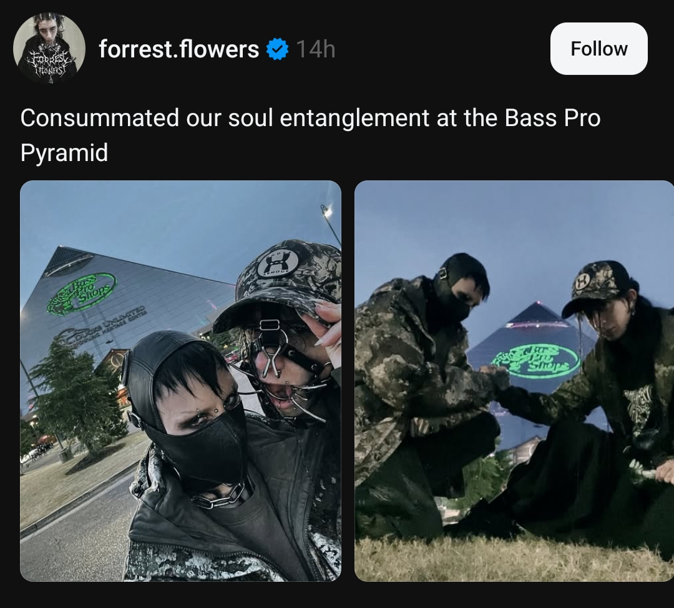Open the right crouching handshake photo
Viewport: 674px width, 608px height.
[514, 381]
